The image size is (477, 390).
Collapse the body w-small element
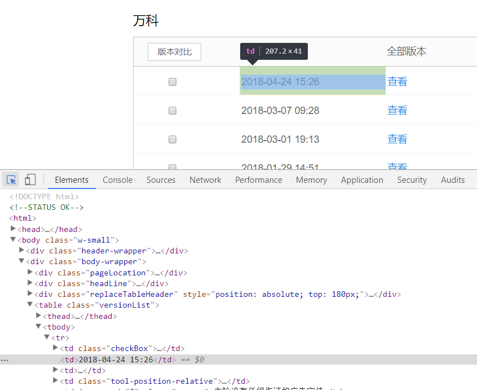click(13, 239)
